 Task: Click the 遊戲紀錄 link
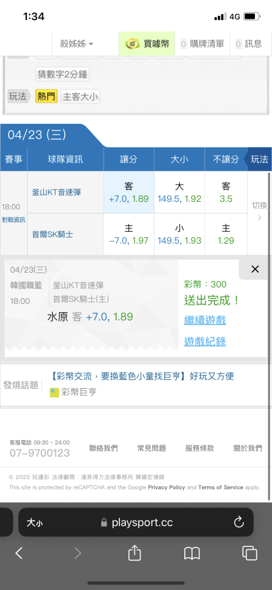(x=205, y=342)
